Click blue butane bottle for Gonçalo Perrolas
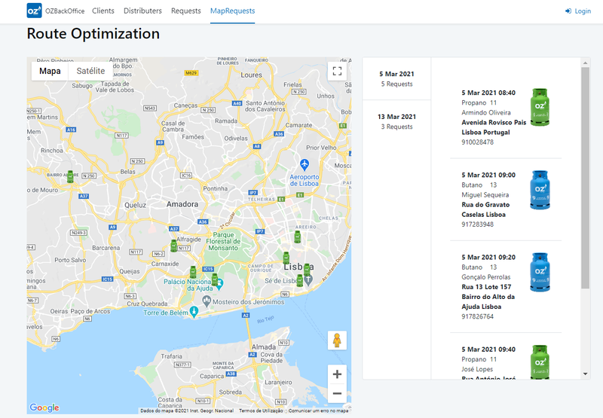The image size is (603, 418). click(540, 272)
